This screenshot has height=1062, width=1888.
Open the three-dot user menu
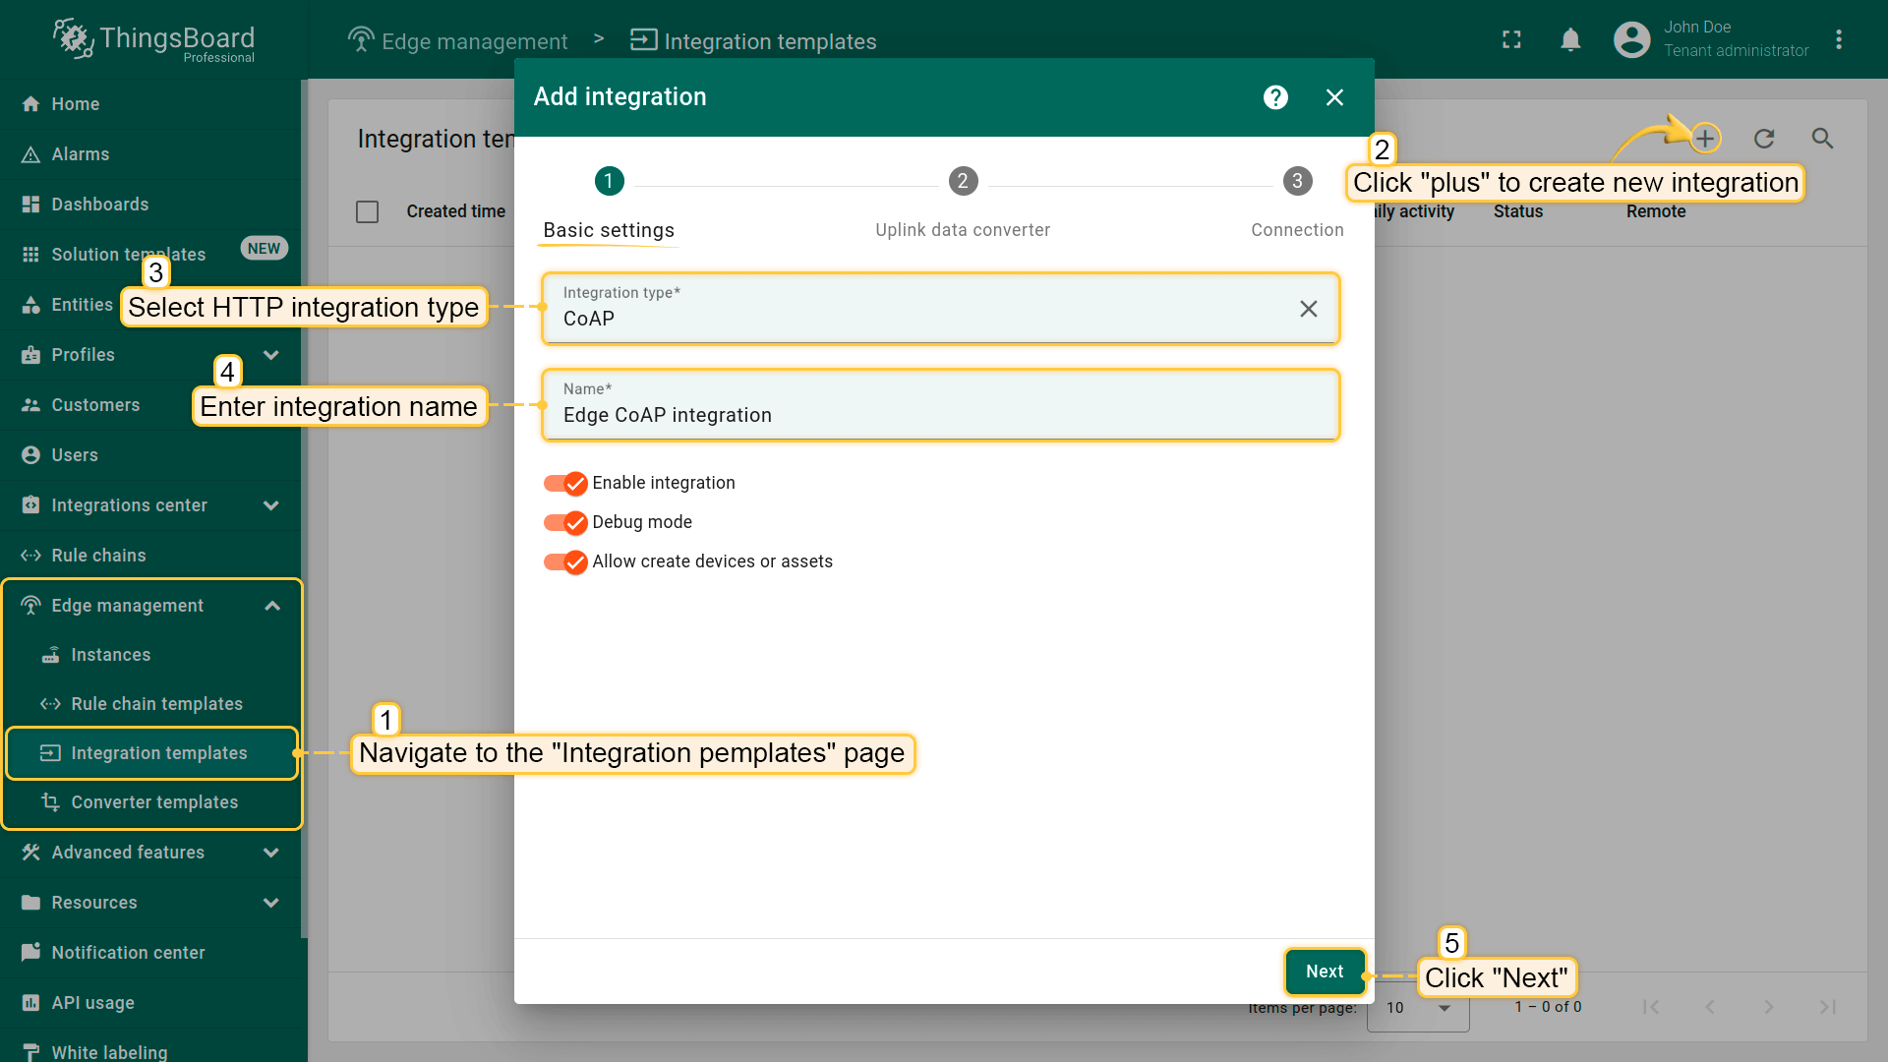click(x=1838, y=39)
